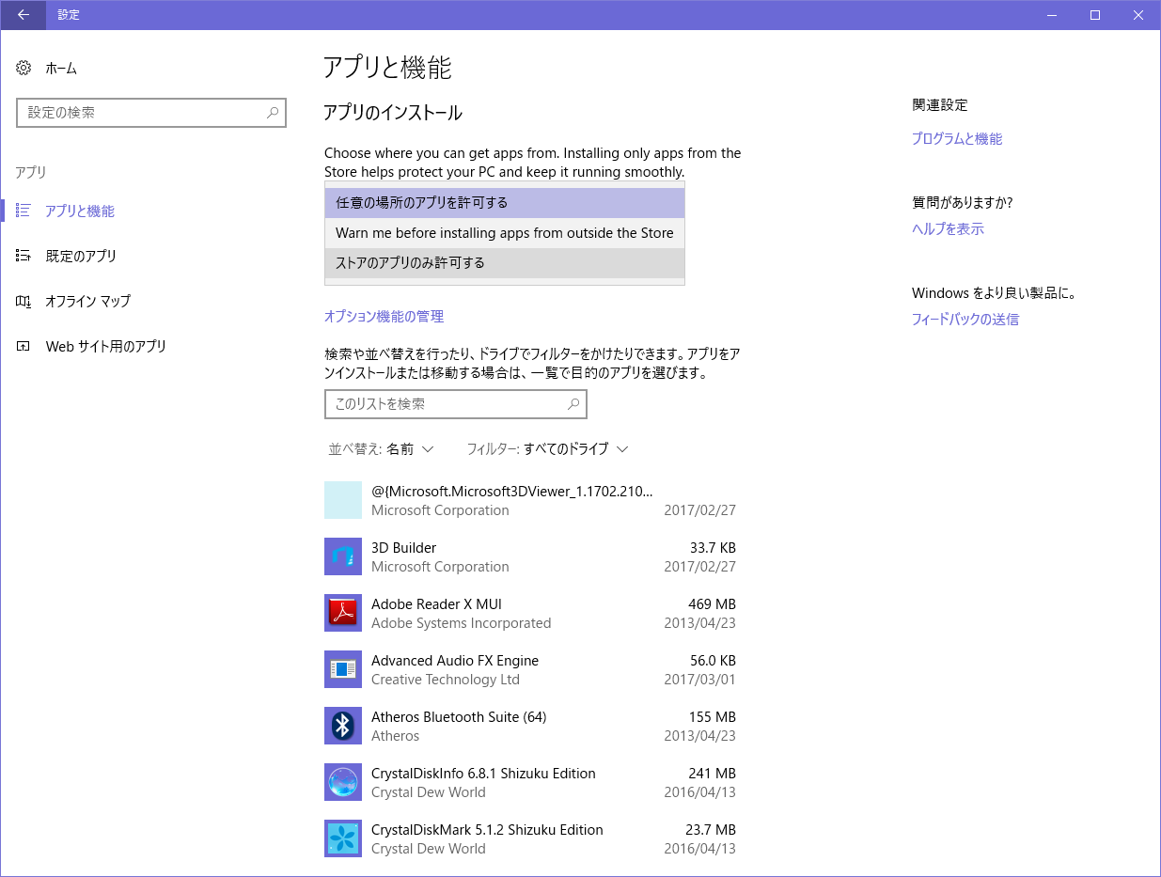The width and height of the screenshot is (1161, 877).
Task: Open オフライン マップ in the sidebar
Action: [88, 302]
